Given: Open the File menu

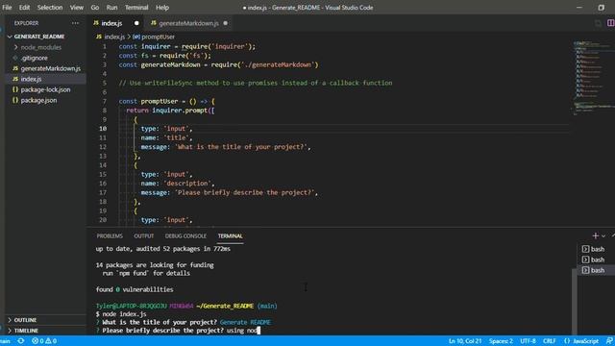Looking at the screenshot, I should [7, 8].
